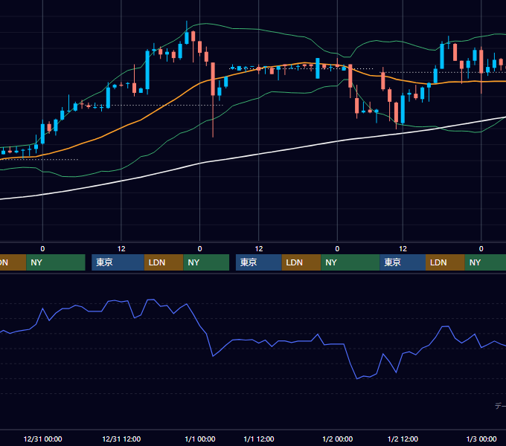The image size is (506, 446).
Task: Click the tall blue candle after 12/31 12:00
Action: [x=147, y=70]
